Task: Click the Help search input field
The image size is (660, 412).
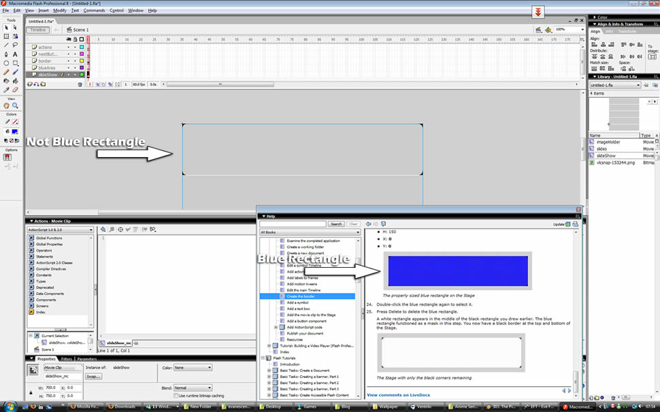Action: pyautogui.click(x=293, y=224)
